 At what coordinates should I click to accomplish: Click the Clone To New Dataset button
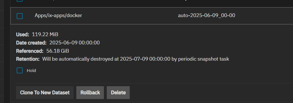pyautogui.click(x=45, y=92)
